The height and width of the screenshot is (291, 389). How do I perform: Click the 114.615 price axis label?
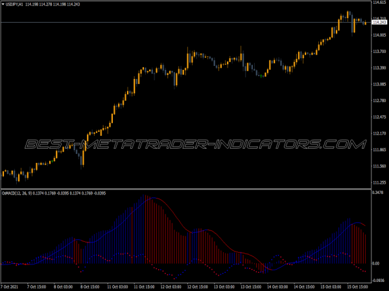379,2
